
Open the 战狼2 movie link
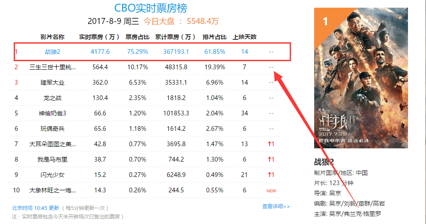(x=52, y=52)
